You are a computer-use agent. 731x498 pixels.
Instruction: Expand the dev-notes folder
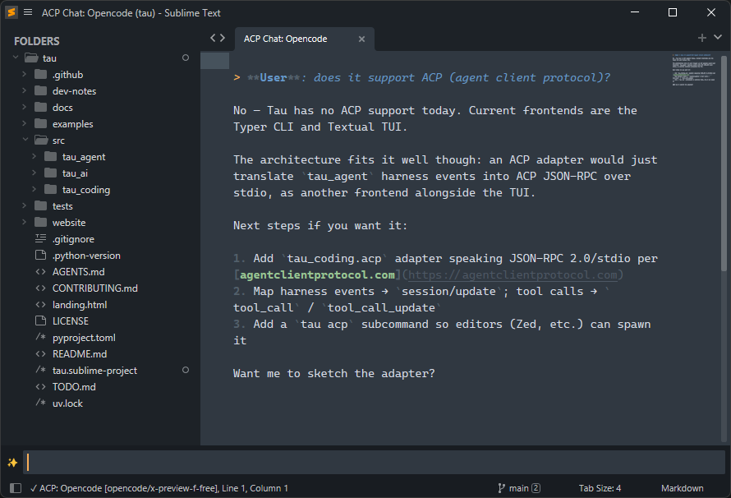click(x=25, y=90)
